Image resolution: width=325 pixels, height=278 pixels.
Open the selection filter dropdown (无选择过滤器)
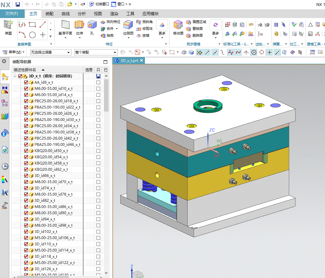[51, 52]
